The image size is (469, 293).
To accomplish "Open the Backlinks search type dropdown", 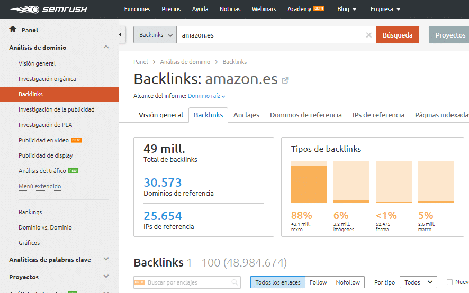I will tap(155, 35).
